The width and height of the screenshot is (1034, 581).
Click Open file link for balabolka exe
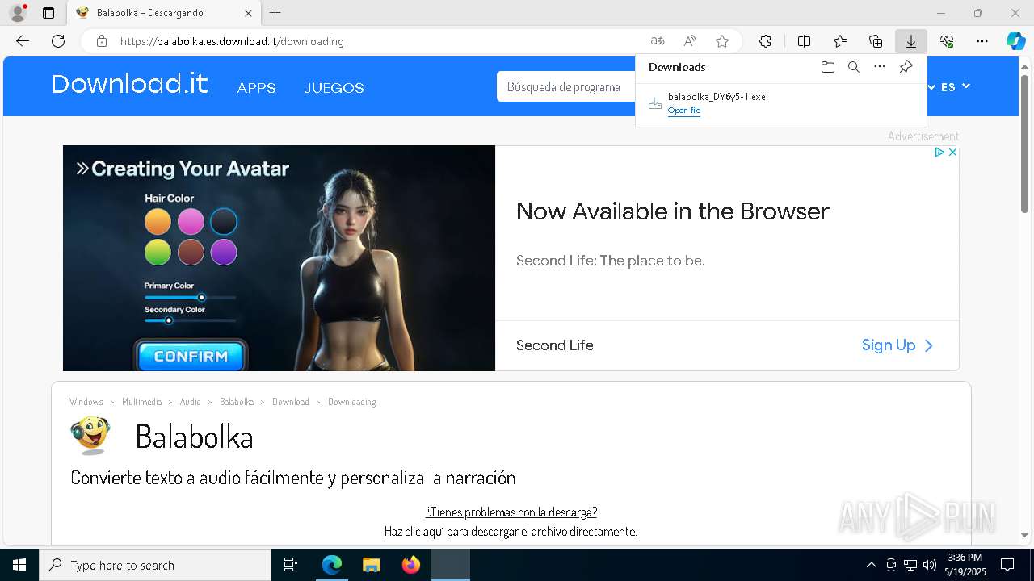pos(684,111)
